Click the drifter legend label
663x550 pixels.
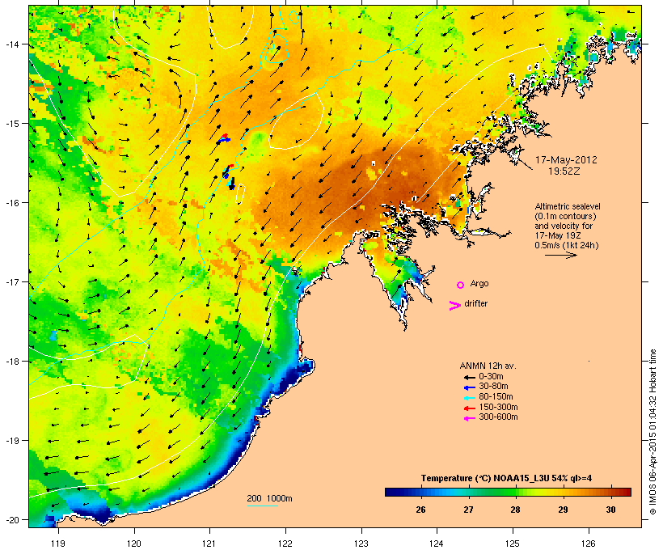[475, 303]
